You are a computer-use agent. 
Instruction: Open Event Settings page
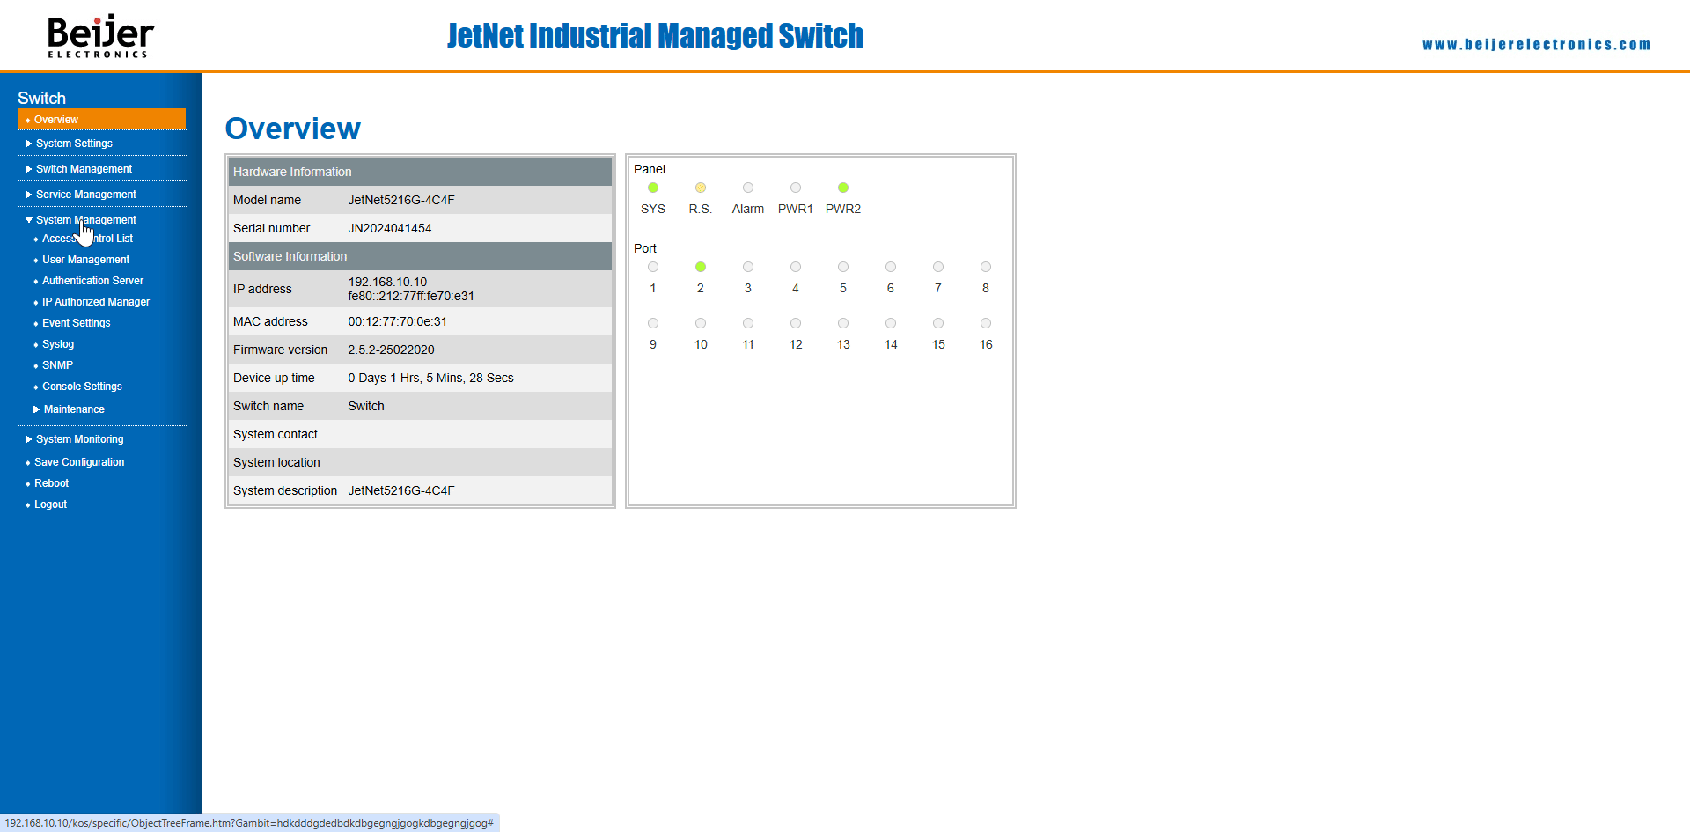tap(76, 323)
